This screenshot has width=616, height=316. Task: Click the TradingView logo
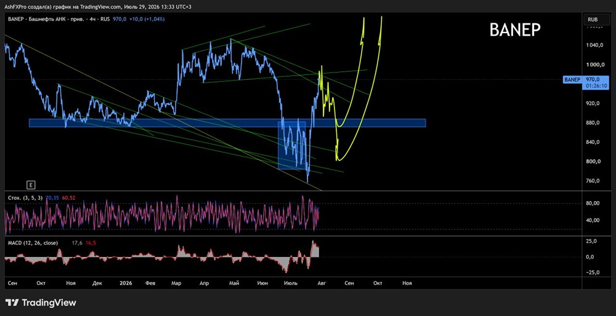pyautogui.click(x=41, y=302)
